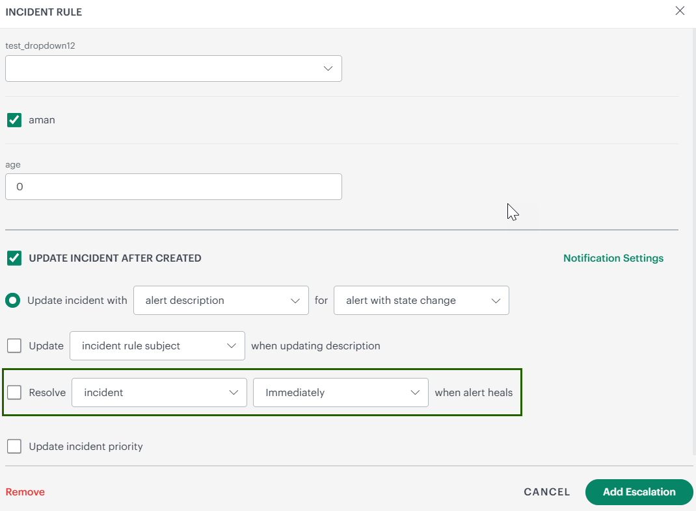Image resolution: width=696 pixels, height=511 pixels.
Task: Enable the Update incident priority checkbox
Action: tap(14, 447)
